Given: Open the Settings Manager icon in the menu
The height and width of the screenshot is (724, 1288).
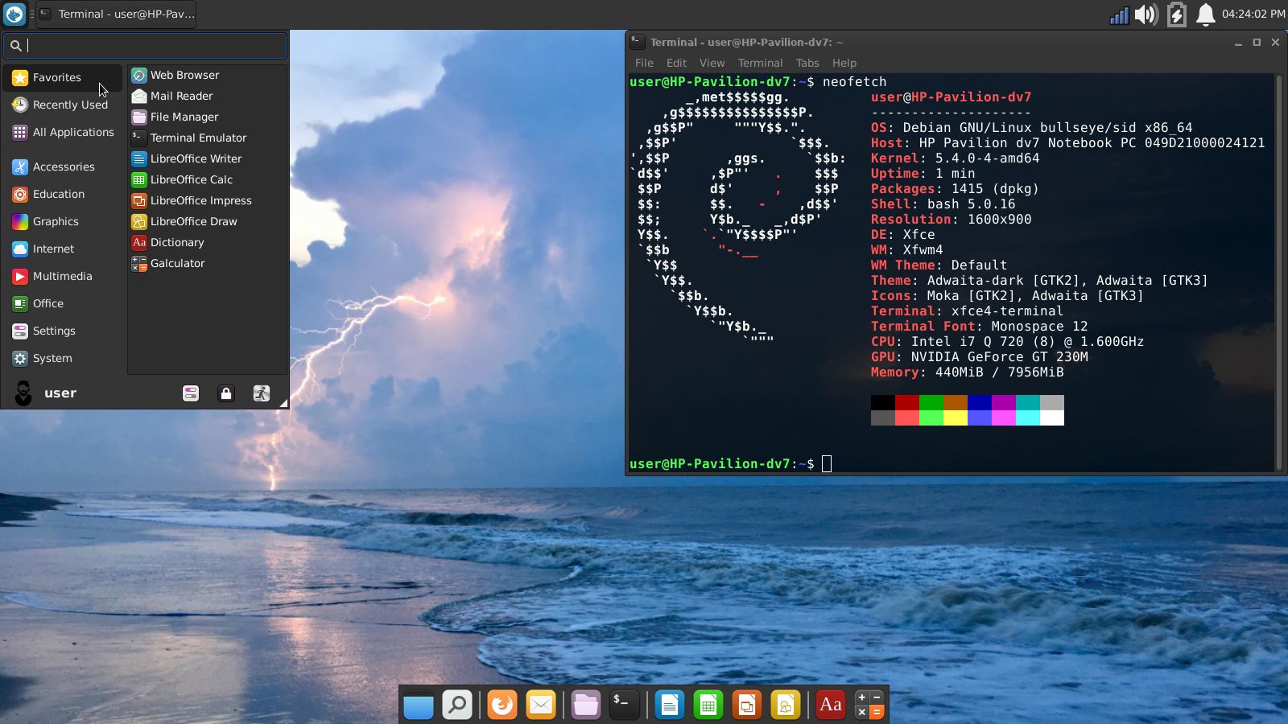Looking at the screenshot, I should [190, 393].
